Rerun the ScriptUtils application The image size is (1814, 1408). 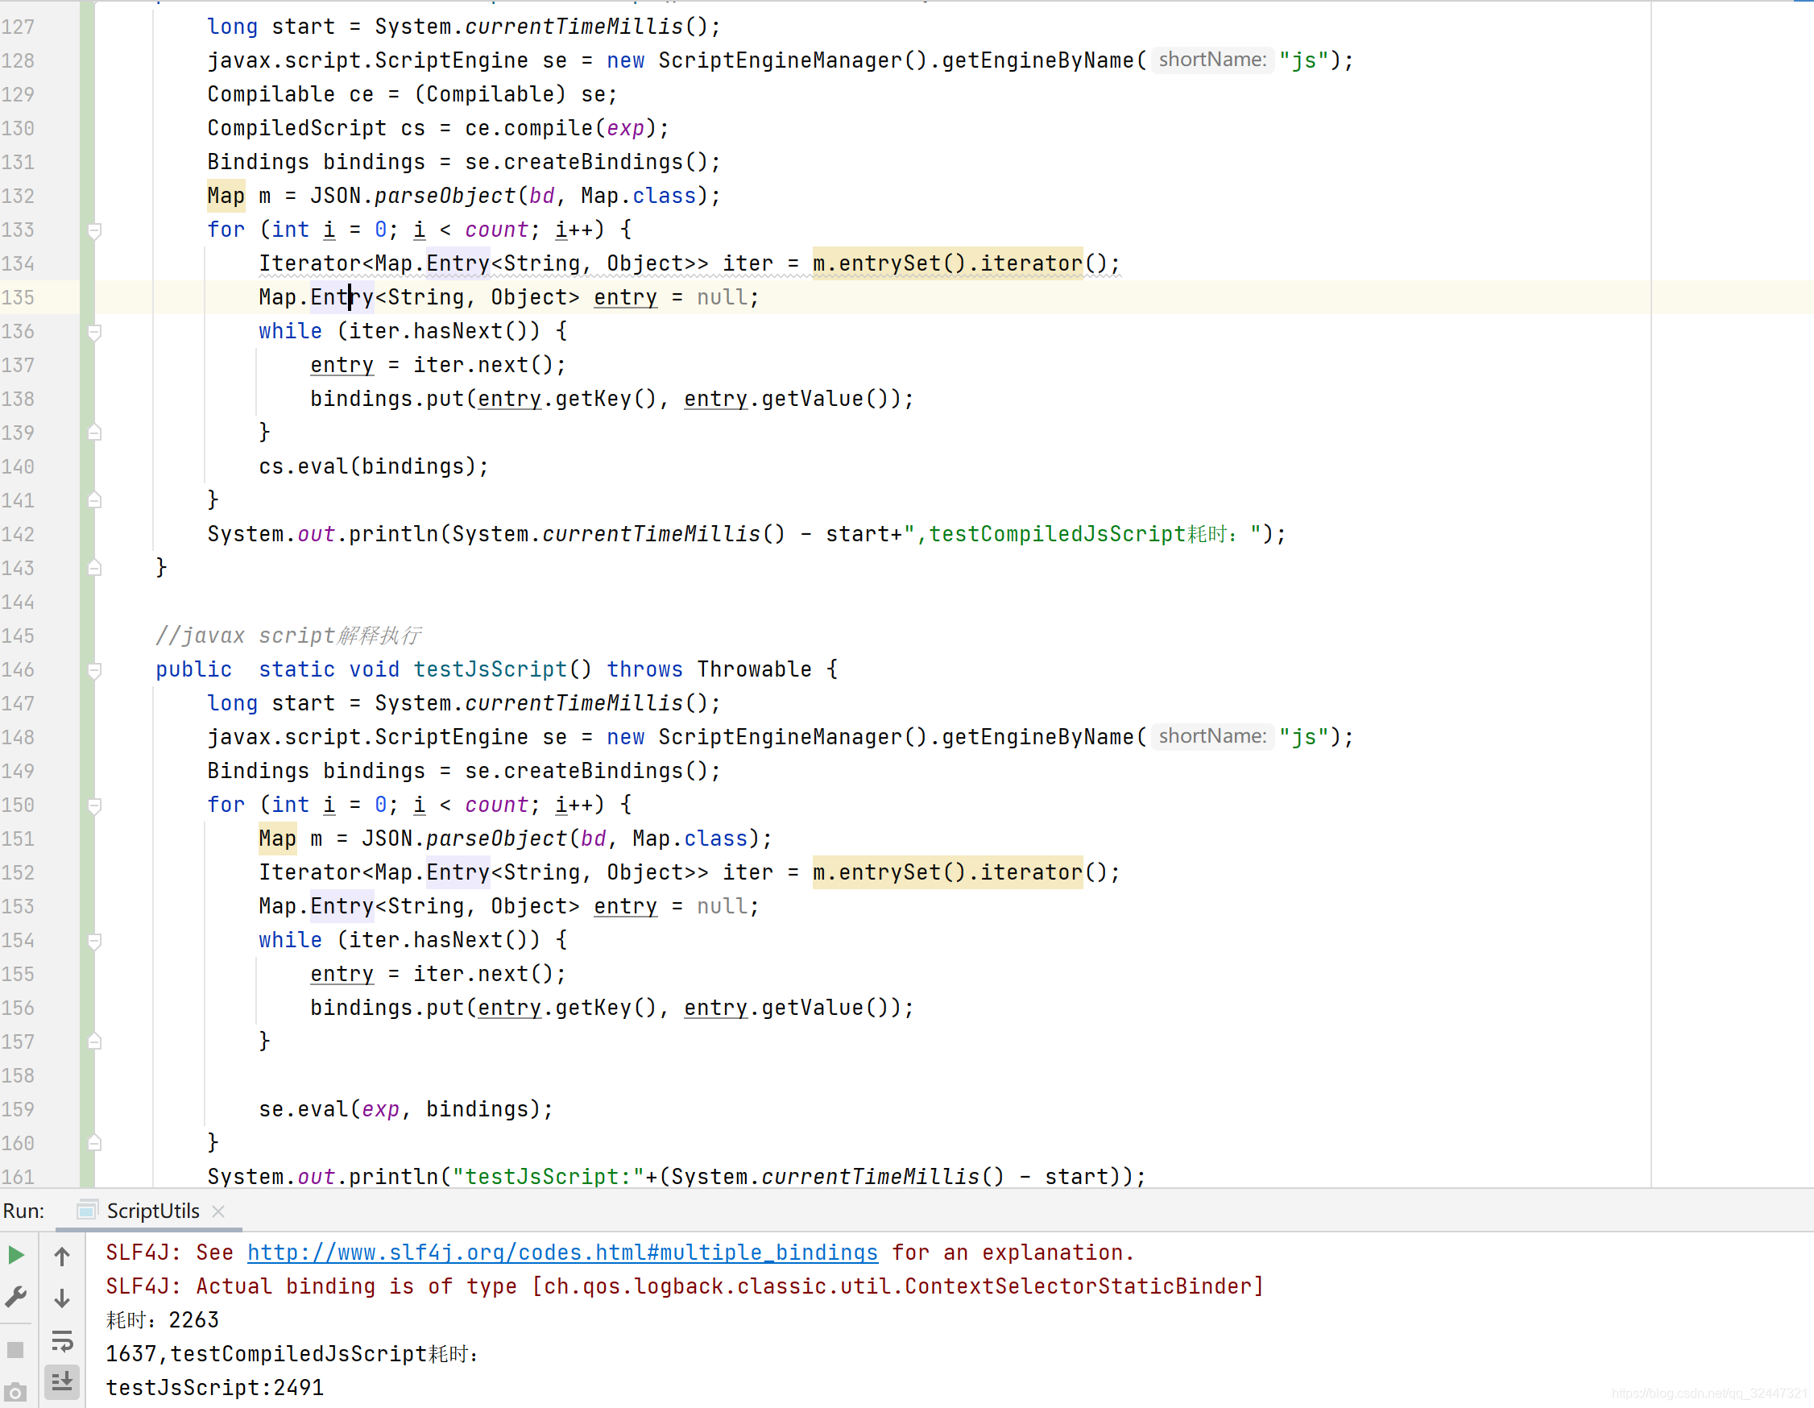coord(16,1255)
